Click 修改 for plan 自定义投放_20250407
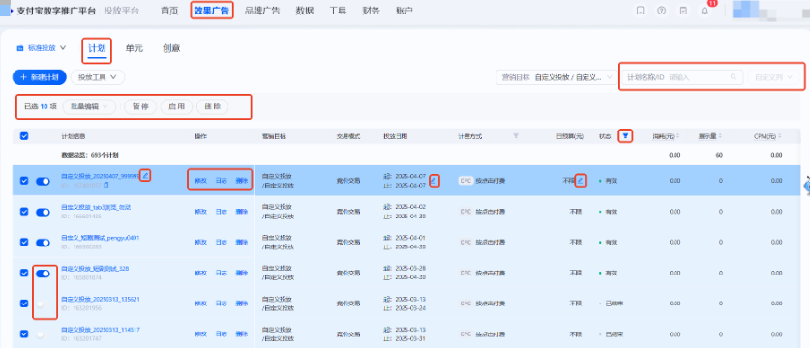This screenshot has height=348, width=810. [x=200, y=181]
